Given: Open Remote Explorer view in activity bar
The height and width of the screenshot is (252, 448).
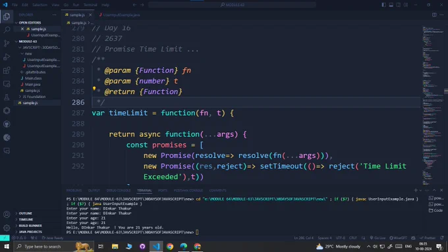Looking at the screenshot, I should [x=7, y=84].
